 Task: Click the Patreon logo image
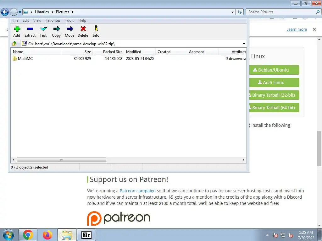click(x=119, y=218)
